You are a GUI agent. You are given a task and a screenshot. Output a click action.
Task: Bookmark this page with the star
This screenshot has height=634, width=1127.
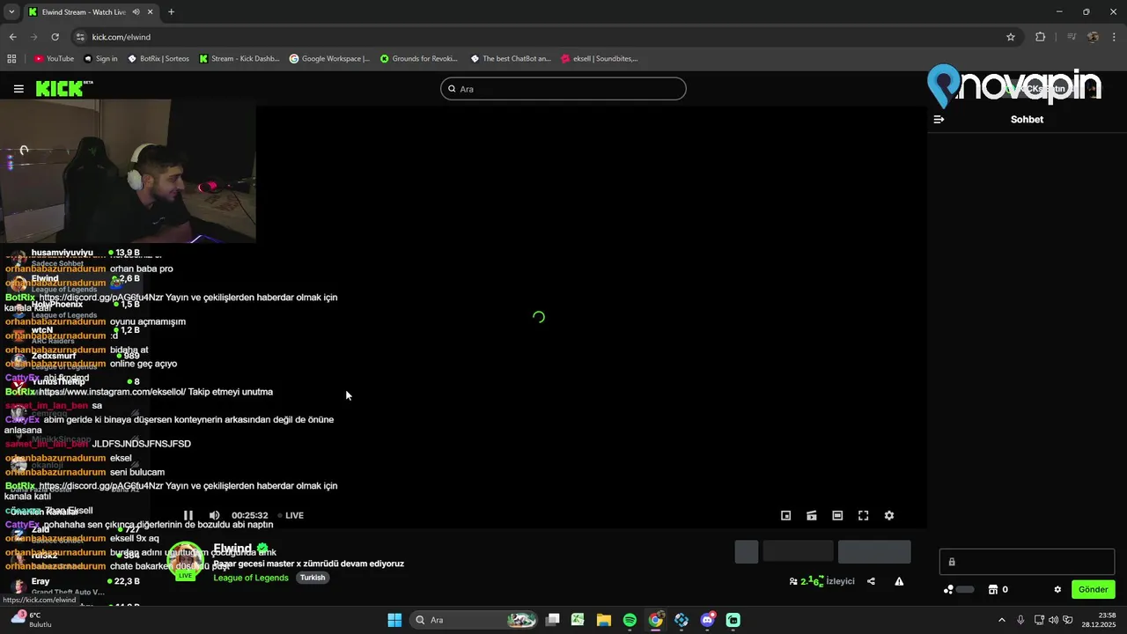pyautogui.click(x=1011, y=37)
